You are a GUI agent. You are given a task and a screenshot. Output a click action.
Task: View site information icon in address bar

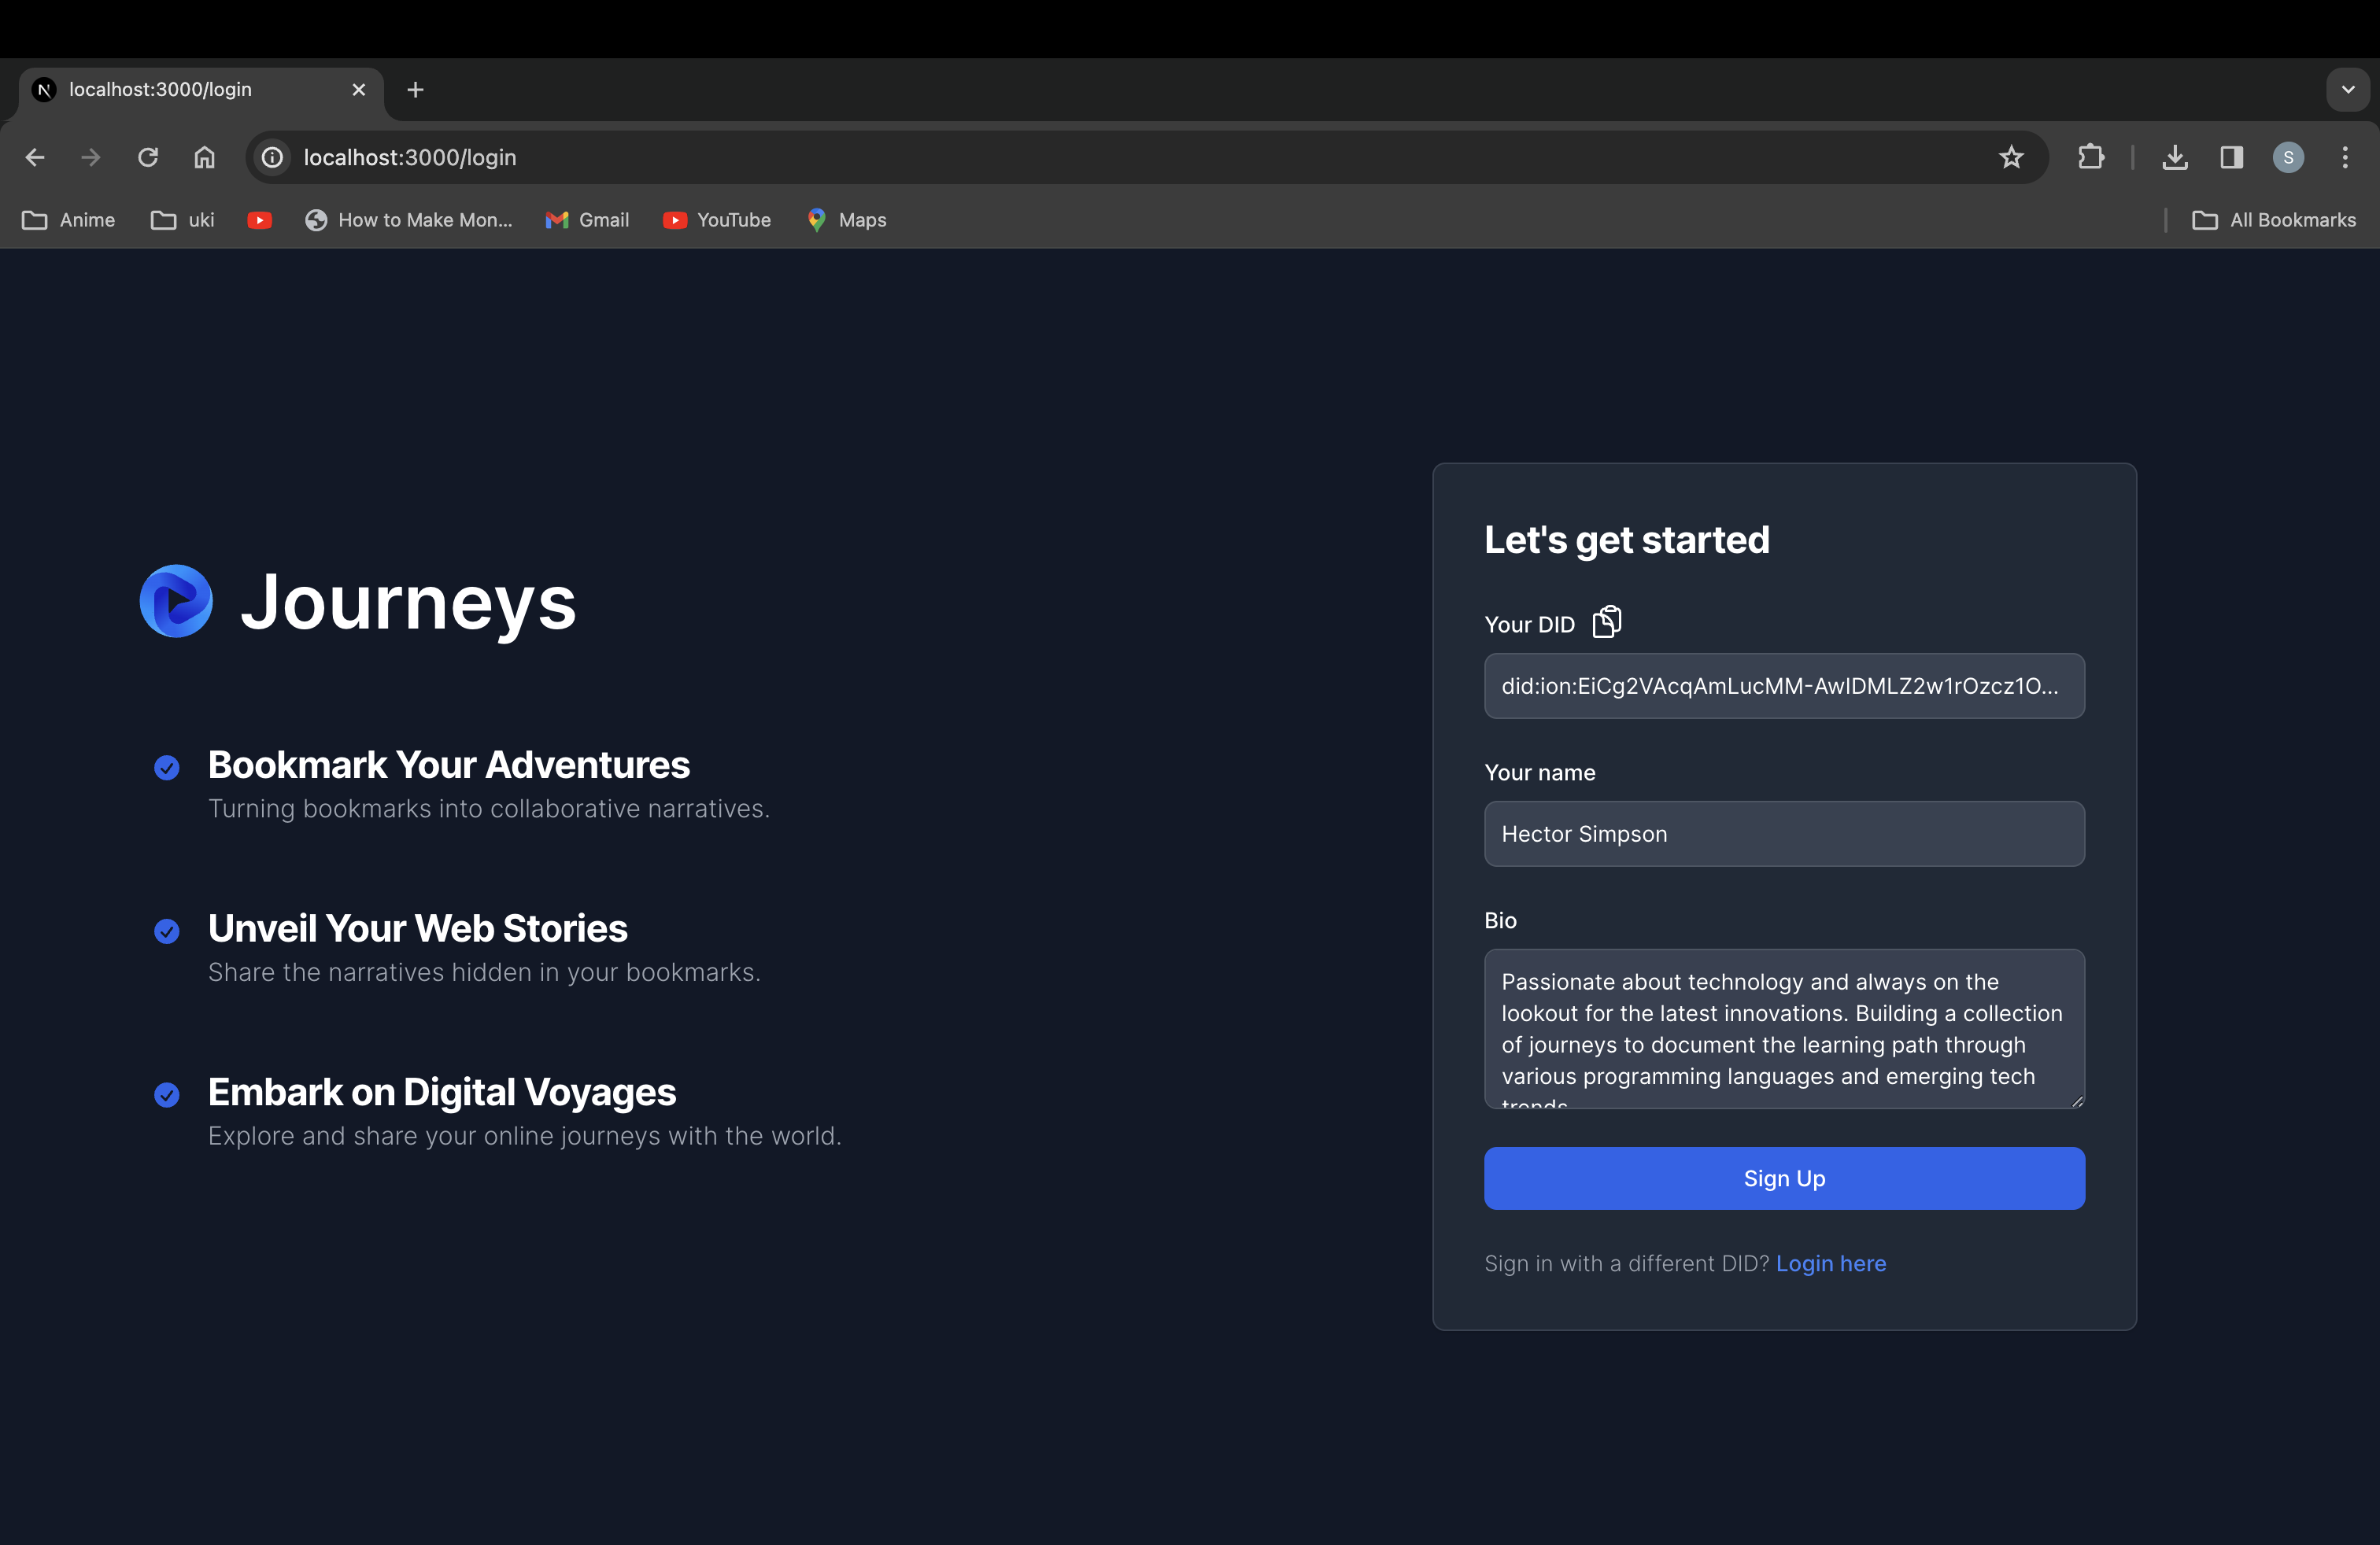272,157
